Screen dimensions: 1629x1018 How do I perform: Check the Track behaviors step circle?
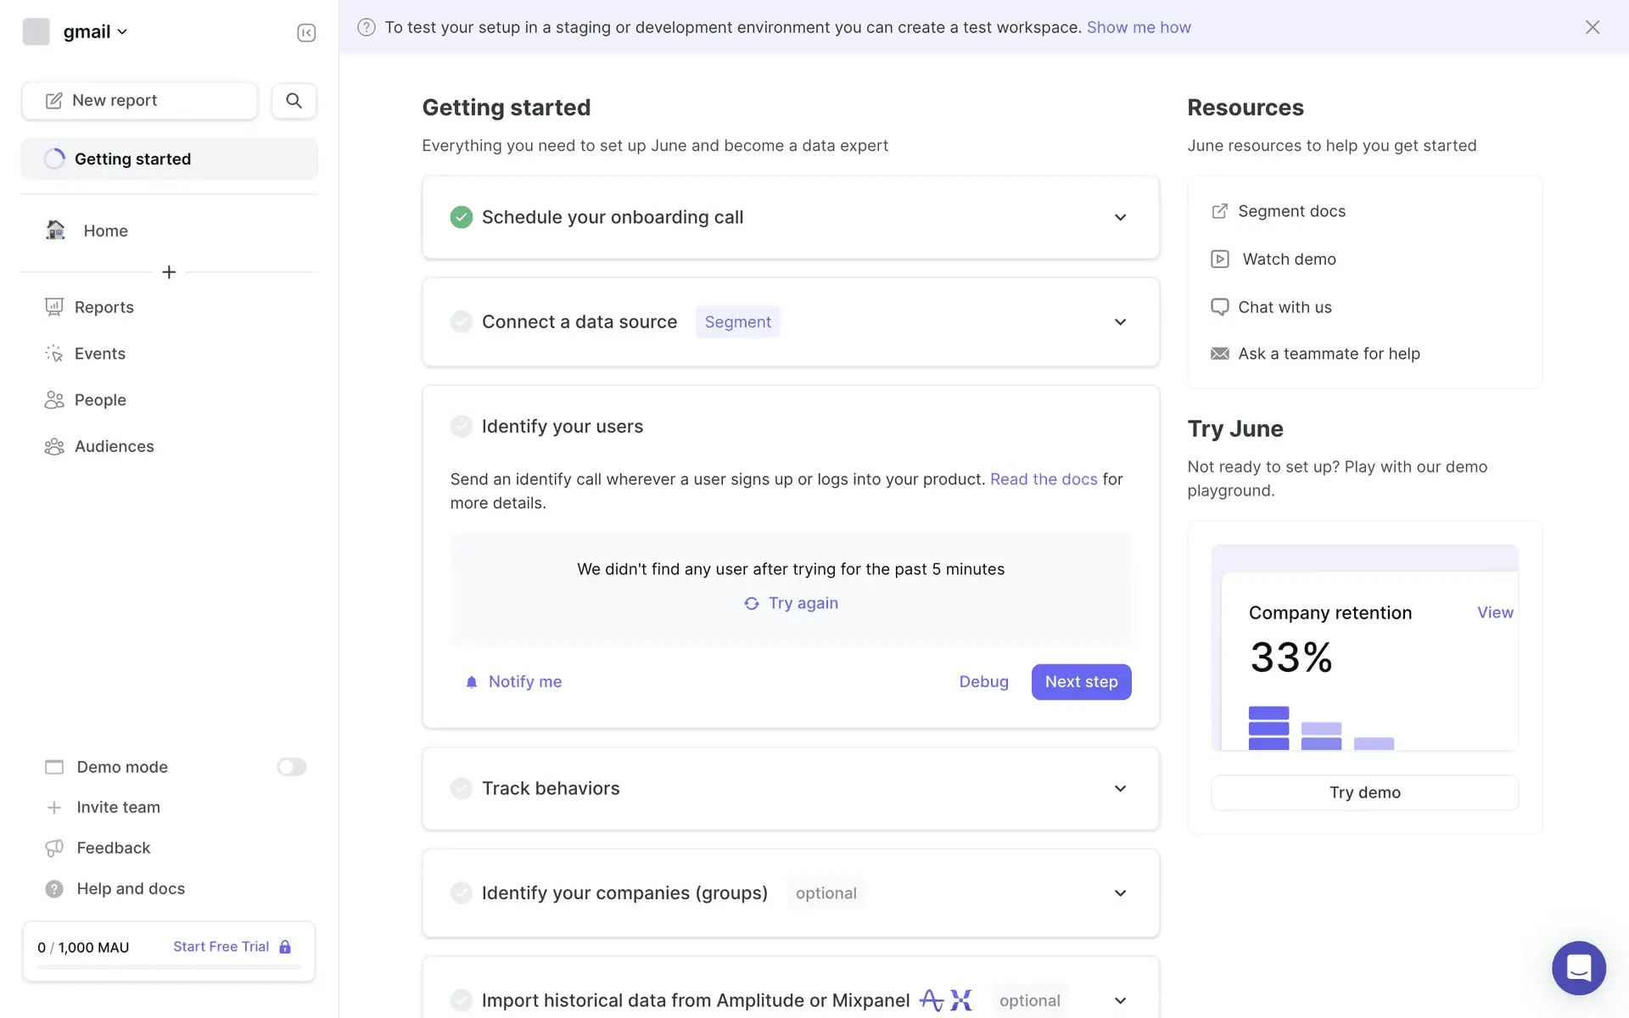click(x=461, y=788)
